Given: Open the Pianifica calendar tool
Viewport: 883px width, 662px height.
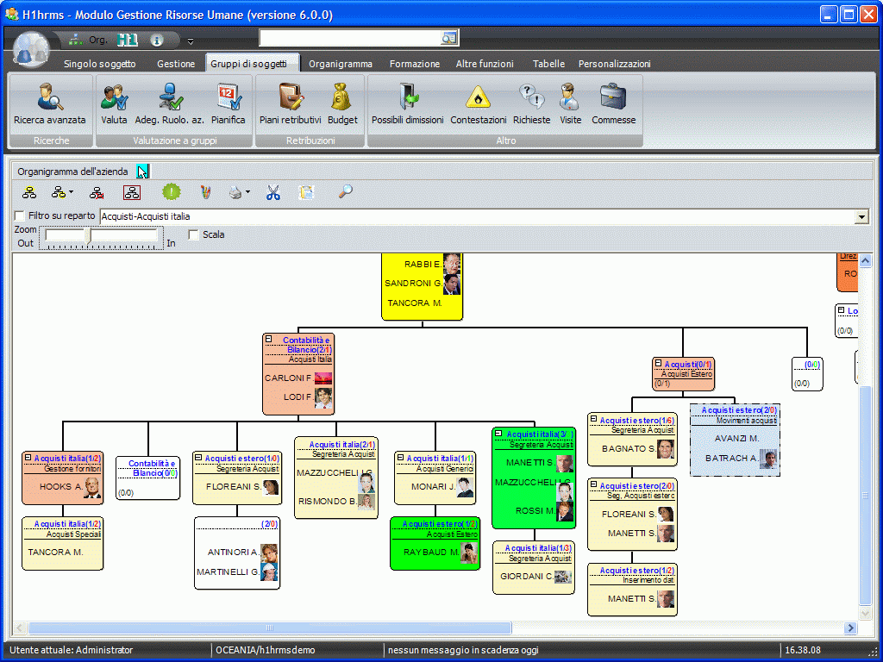Looking at the screenshot, I should [228, 103].
